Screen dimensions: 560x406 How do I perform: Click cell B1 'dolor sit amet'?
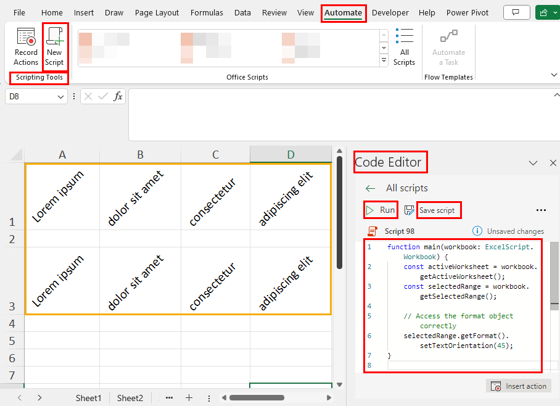140,197
